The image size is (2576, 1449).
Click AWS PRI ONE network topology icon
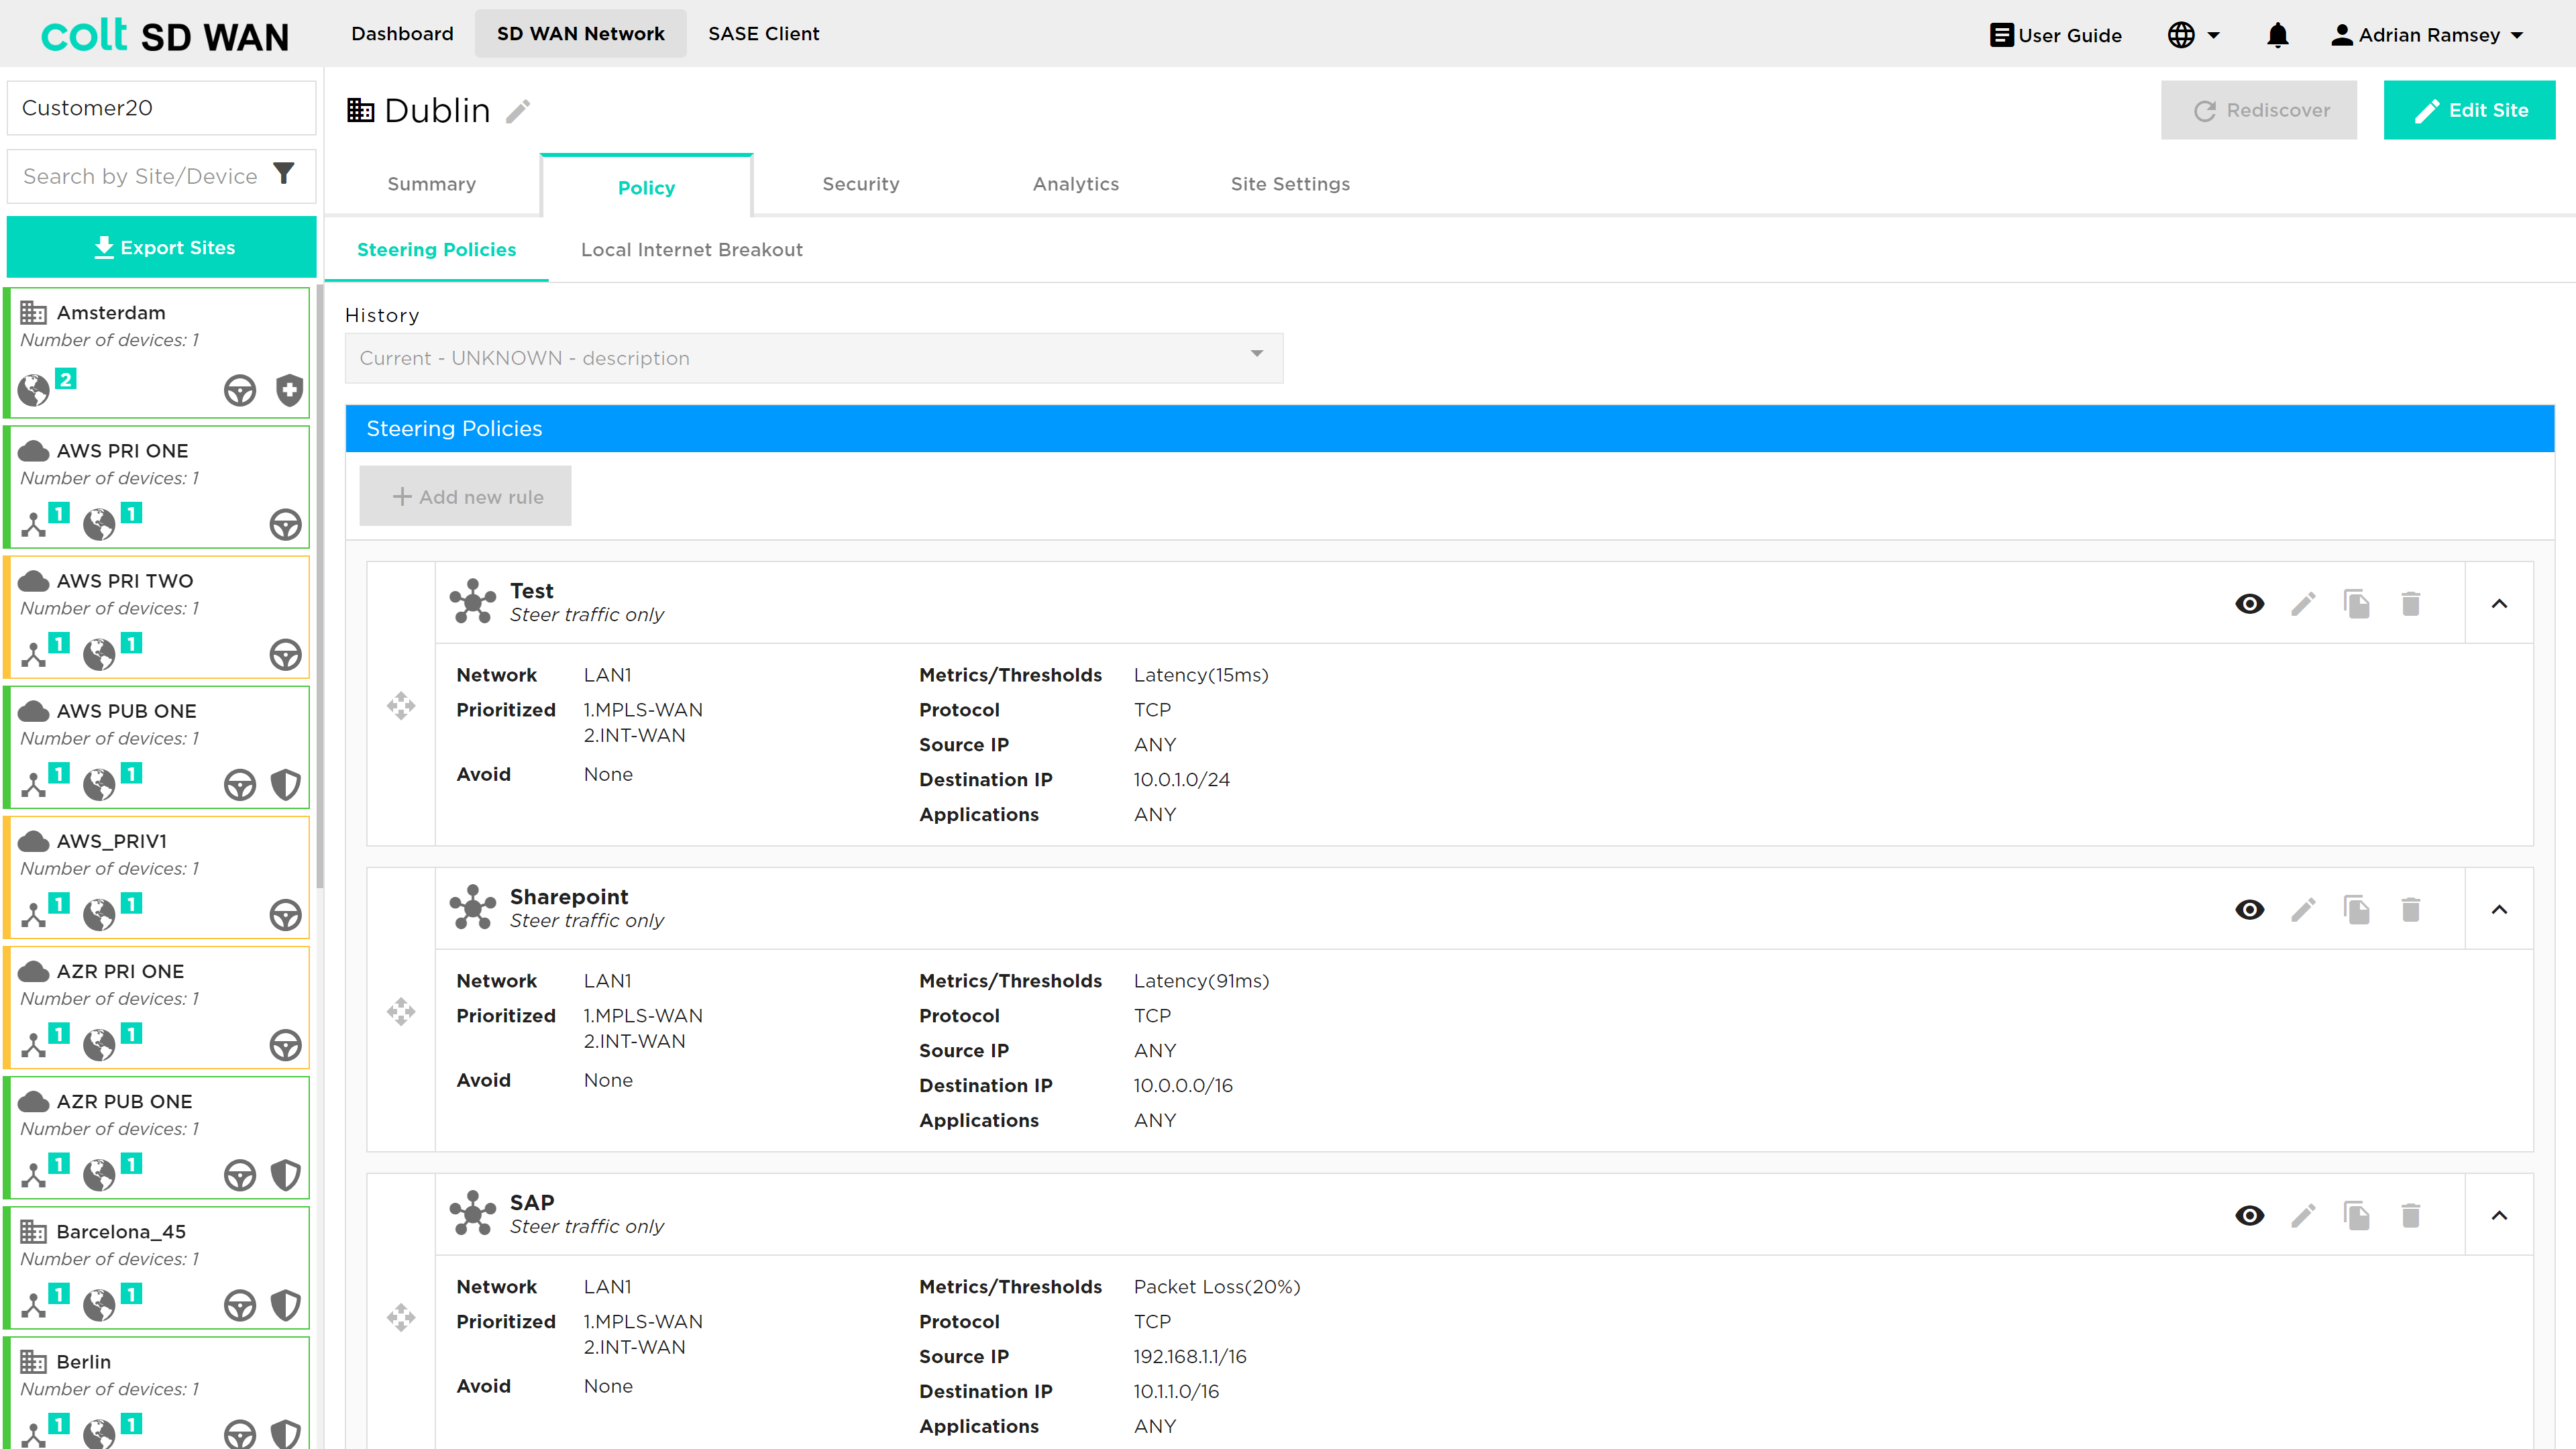point(34,524)
